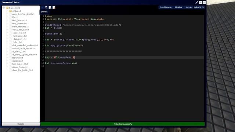The image size is (235, 132).
Task: Open custom_battle_system.txt file
Action: 24,48
